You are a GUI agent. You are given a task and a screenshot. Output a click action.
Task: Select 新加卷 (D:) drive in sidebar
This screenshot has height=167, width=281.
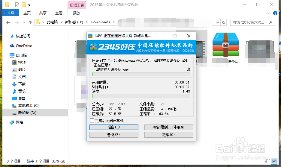(35, 113)
